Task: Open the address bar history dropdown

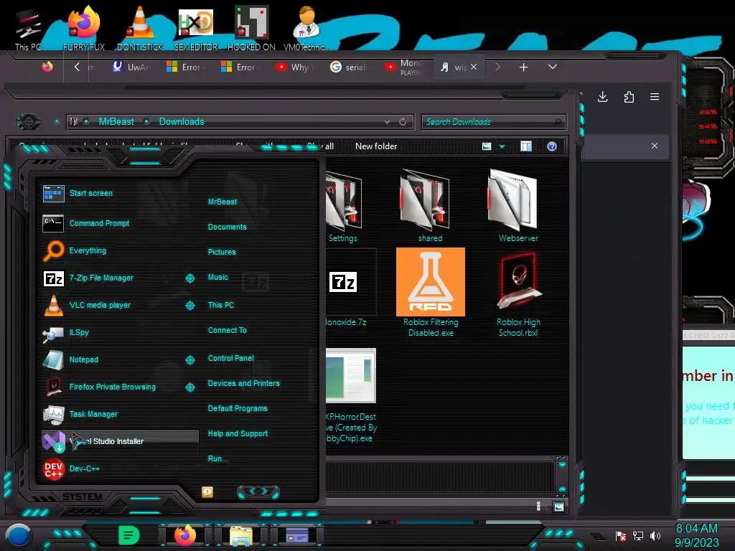Action: pyautogui.click(x=387, y=122)
